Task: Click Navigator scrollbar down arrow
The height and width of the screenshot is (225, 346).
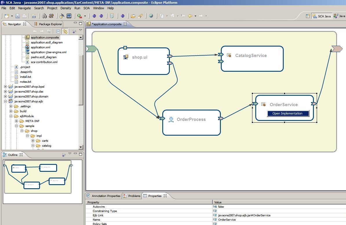Action: click(81, 147)
